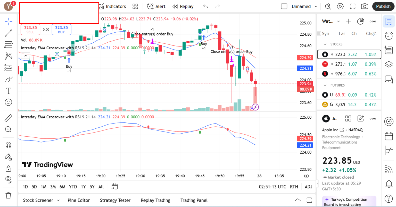The height and width of the screenshot is (207, 396).
Task: Select the text annotation tool
Action: coord(9,90)
